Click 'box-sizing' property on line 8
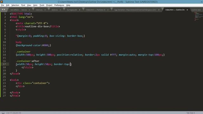 pos(57,36)
